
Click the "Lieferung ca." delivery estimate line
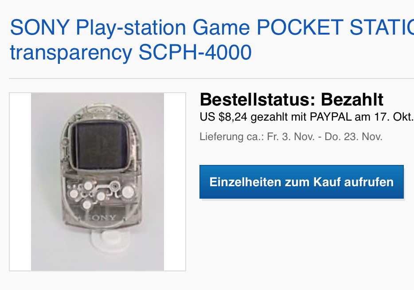[x=291, y=137]
